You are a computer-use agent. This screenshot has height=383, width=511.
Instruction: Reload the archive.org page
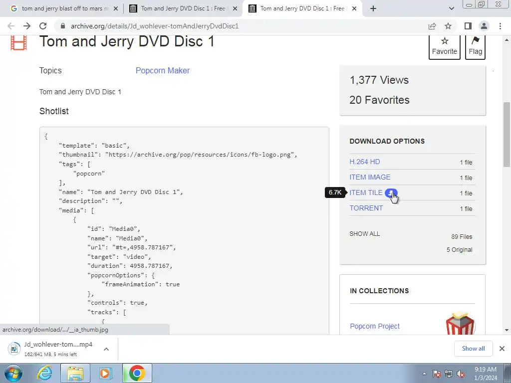coord(43,26)
